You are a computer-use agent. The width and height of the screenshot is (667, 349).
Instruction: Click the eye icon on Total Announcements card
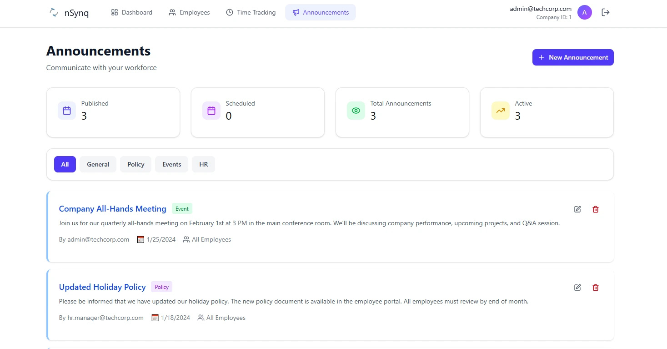pyautogui.click(x=356, y=110)
